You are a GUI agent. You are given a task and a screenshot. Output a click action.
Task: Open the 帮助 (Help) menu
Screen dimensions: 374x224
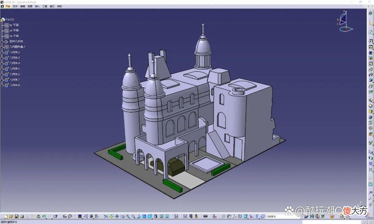[x=60, y=7]
